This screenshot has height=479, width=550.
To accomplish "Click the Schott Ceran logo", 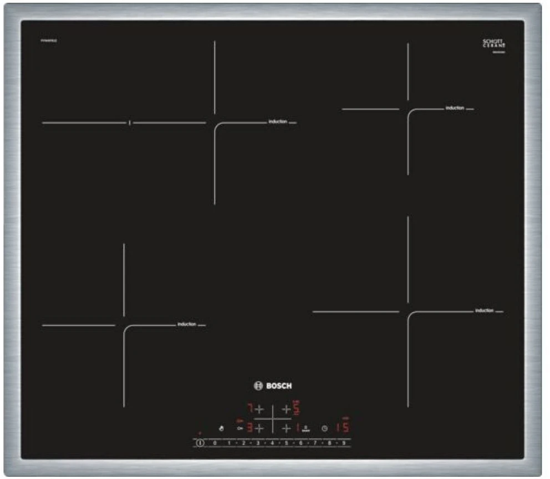I will [494, 44].
